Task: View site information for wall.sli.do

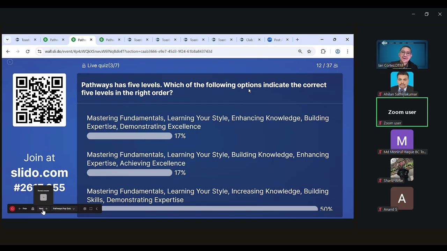Action: pyautogui.click(x=39, y=51)
